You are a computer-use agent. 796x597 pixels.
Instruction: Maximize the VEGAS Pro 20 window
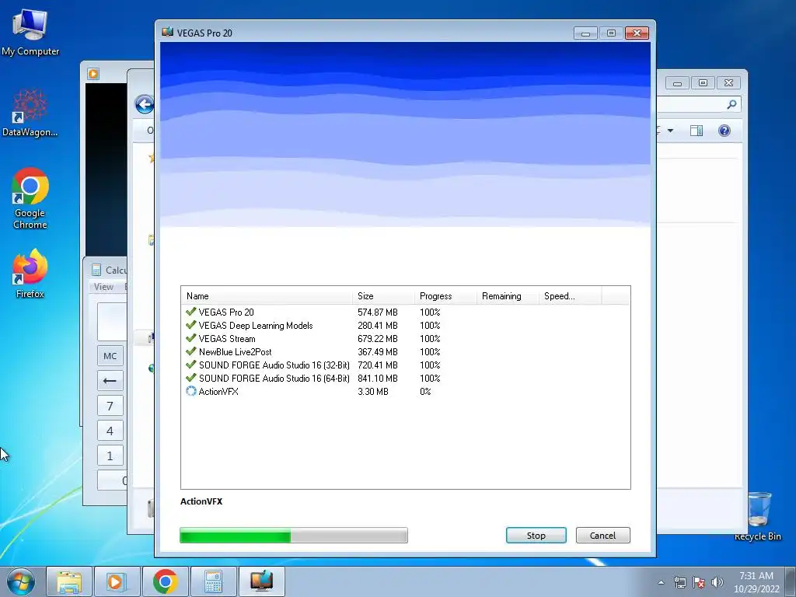611,33
